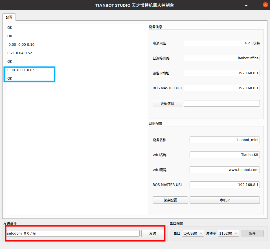Focus the setodom command input field
The width and height of the screenshot is (270, 249).
click(x=73, y=233)
